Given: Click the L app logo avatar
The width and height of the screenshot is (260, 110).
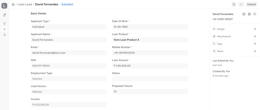Looking at the screenshot, I should coord(4,6).
